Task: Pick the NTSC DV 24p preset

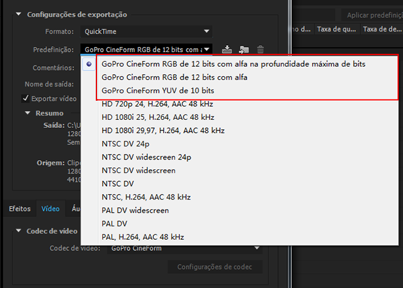Action: (x=240, y=144)
